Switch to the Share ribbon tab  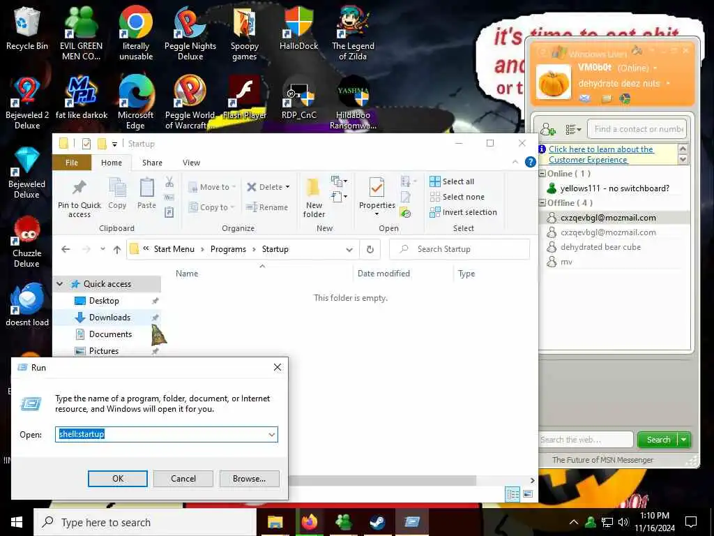[152, 163]
